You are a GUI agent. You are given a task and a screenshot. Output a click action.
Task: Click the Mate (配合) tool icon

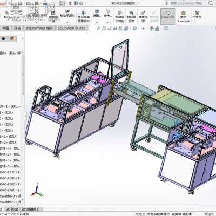[6, 15]
